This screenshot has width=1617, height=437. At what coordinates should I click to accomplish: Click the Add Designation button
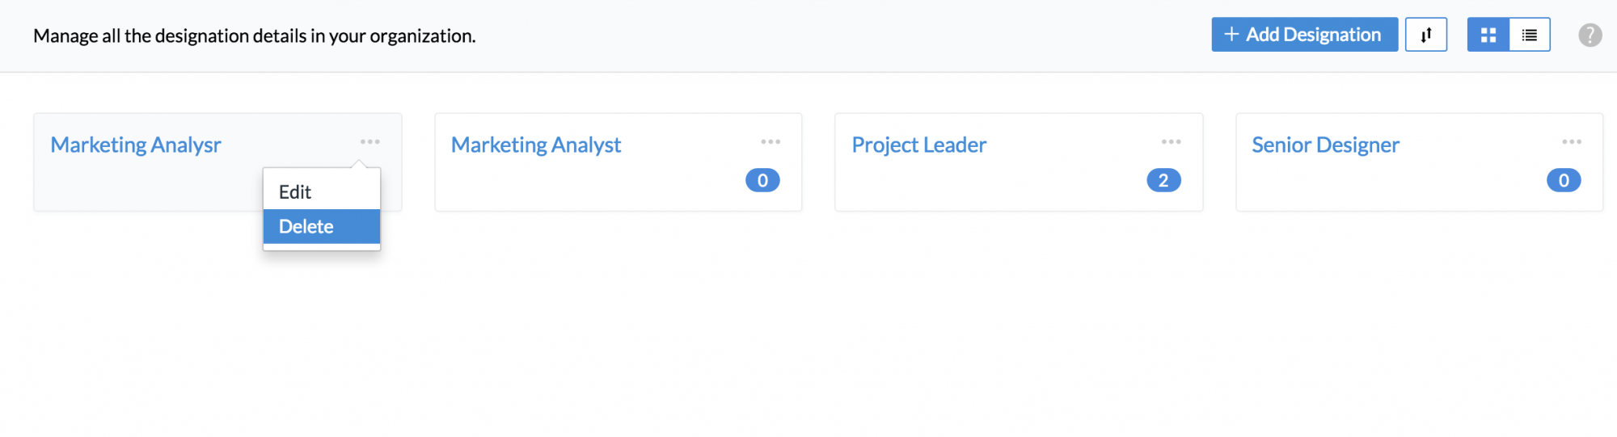(x=1304, y=35)
